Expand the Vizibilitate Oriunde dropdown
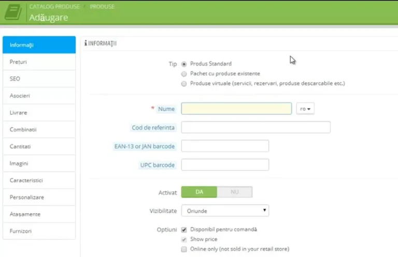The height and width of the screenshot is (257, 398). pyautogui.click(x=225, y=210)
